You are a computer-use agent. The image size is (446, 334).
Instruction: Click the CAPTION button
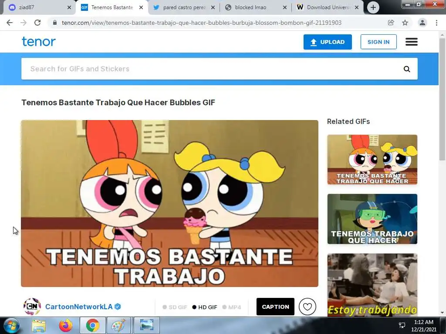(275, 307)
